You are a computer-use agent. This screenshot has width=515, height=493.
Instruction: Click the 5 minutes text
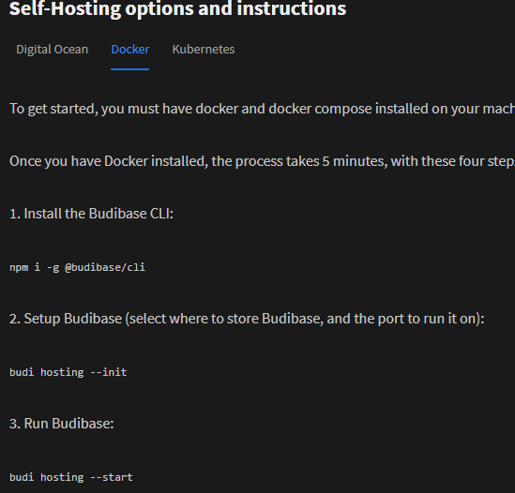coord(355,161)
